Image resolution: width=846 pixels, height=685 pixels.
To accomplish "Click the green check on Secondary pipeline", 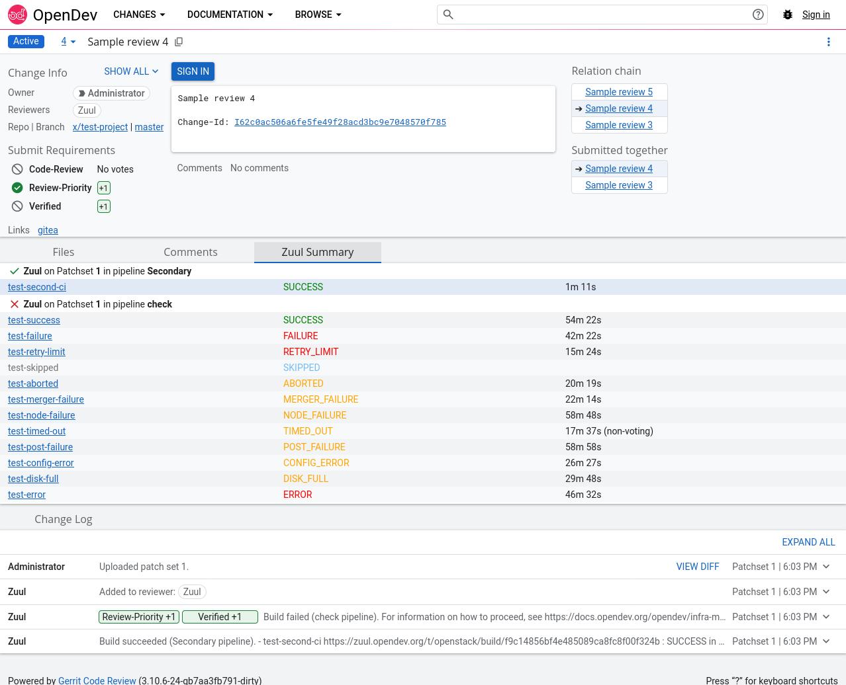I will pos(15,271).
